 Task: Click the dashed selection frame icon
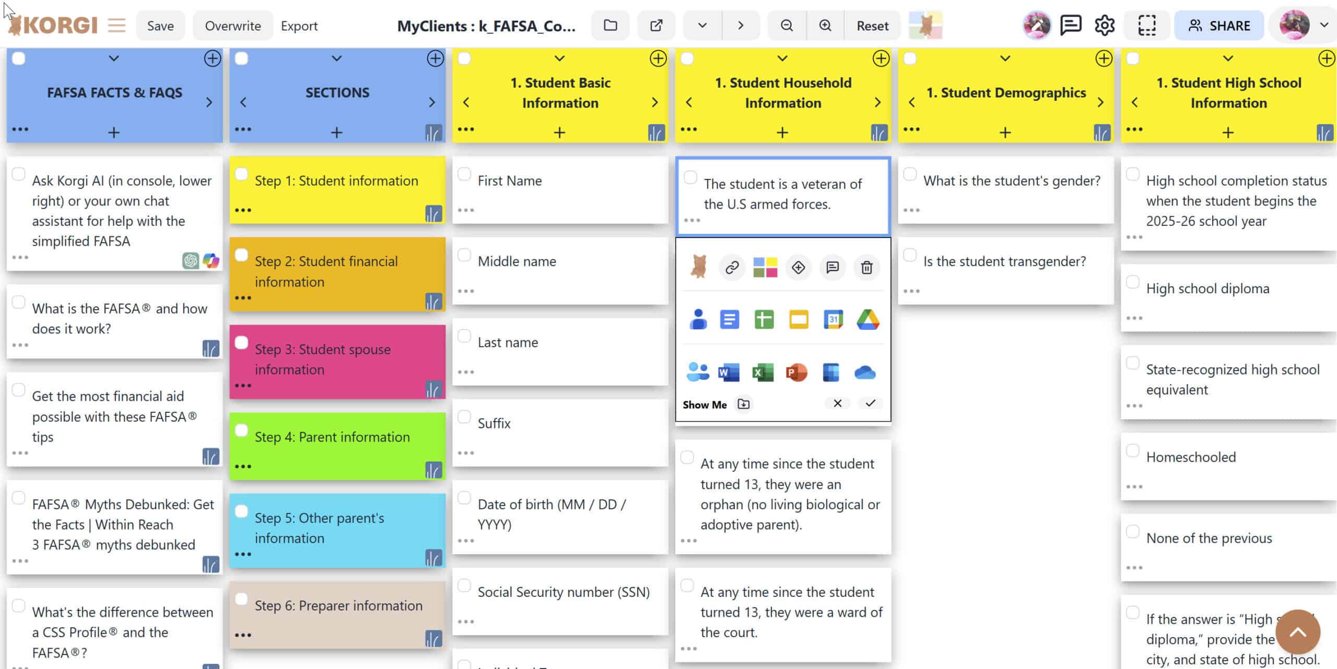point(1147,25)
